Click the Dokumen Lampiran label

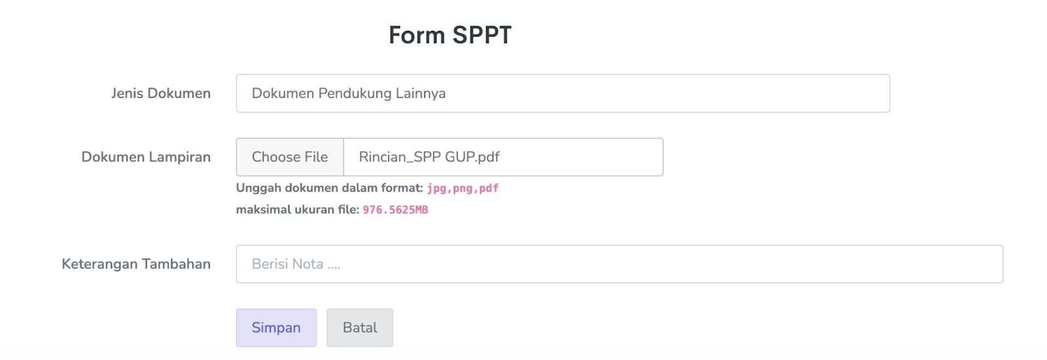click(146, 157)
